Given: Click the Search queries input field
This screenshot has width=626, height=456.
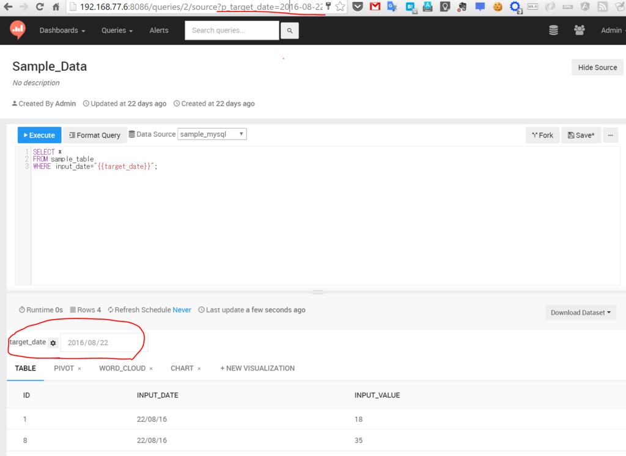Looking at the screenshot, I should pyautogui.click(x=232, y=31).
